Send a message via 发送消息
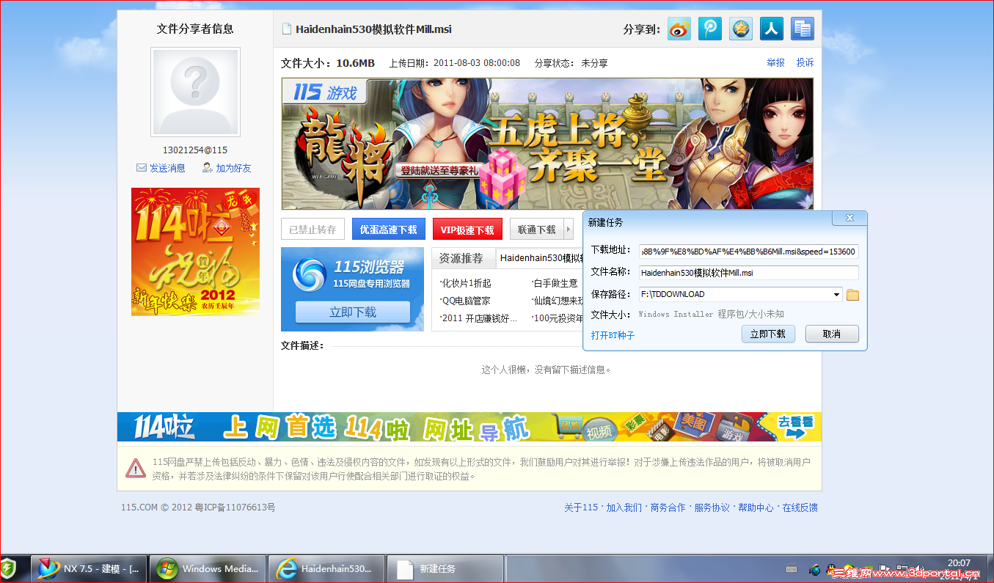The image size is (994, 583). (161, 168)
